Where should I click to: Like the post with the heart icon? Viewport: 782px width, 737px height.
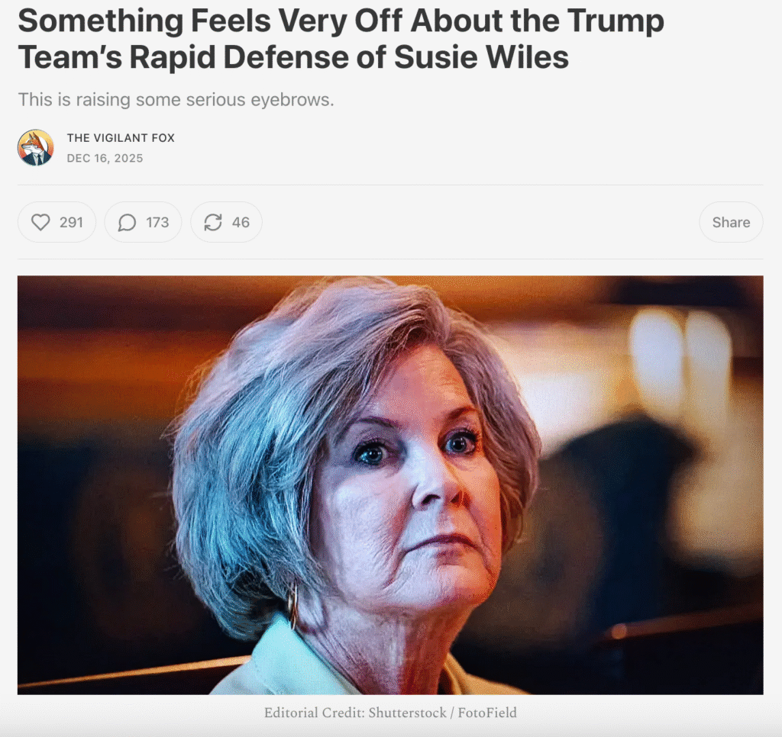(40, 222)
